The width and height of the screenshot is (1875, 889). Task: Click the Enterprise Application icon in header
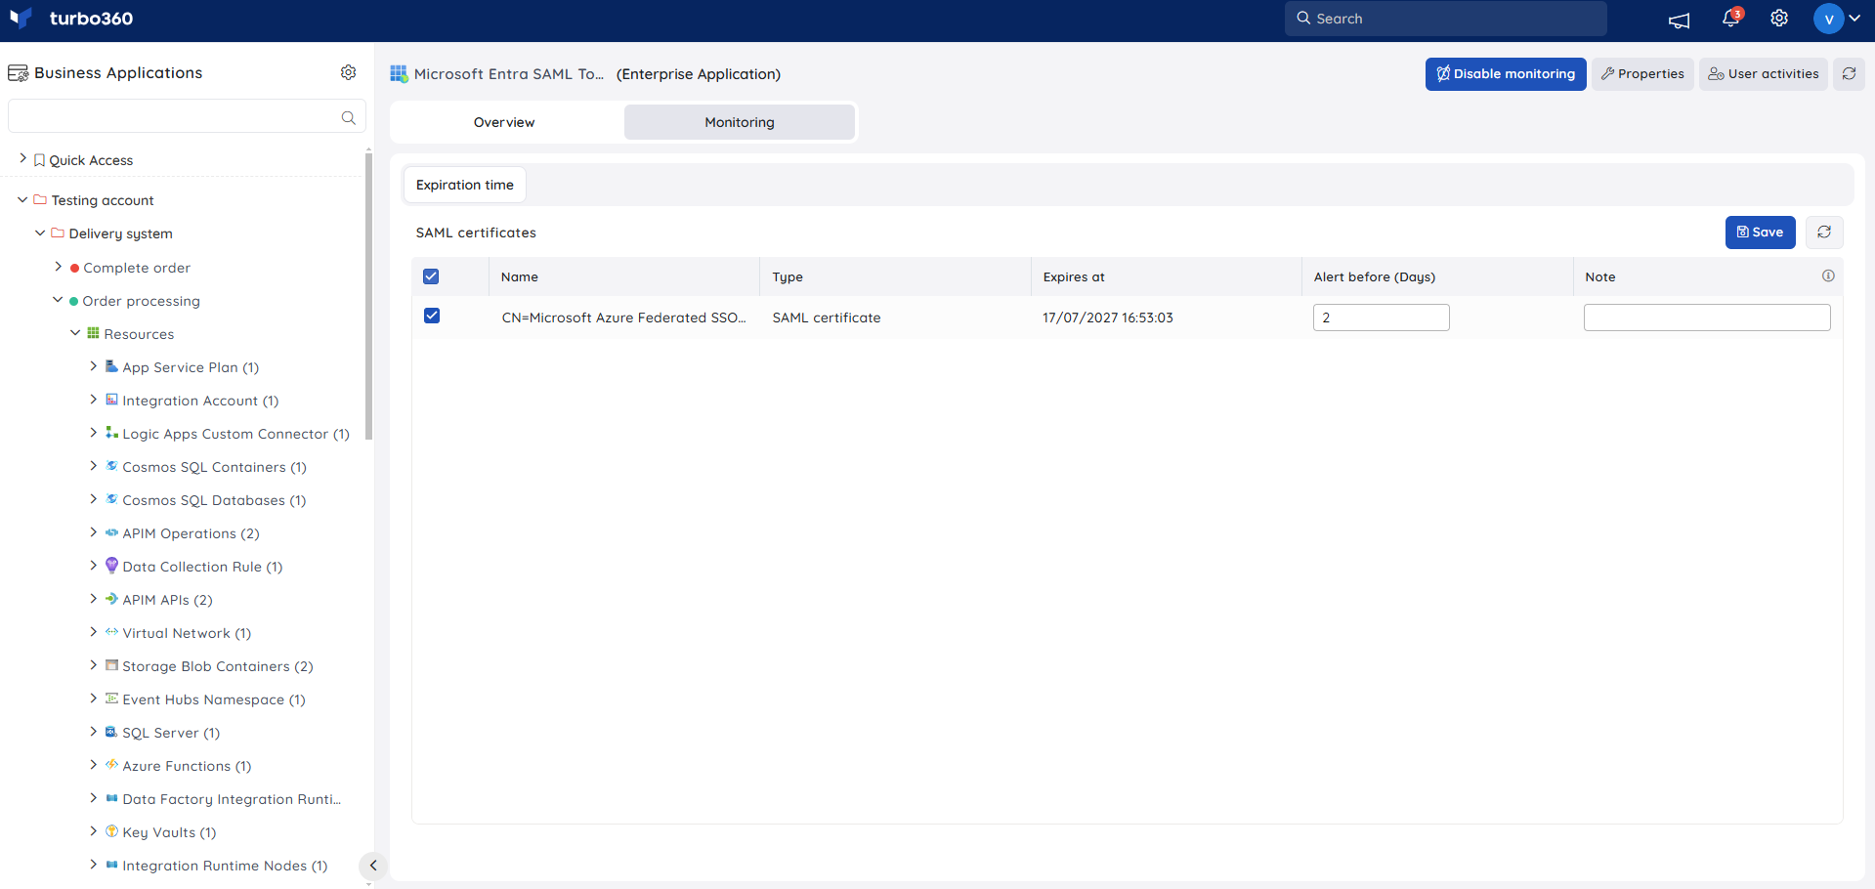point(399,73)
